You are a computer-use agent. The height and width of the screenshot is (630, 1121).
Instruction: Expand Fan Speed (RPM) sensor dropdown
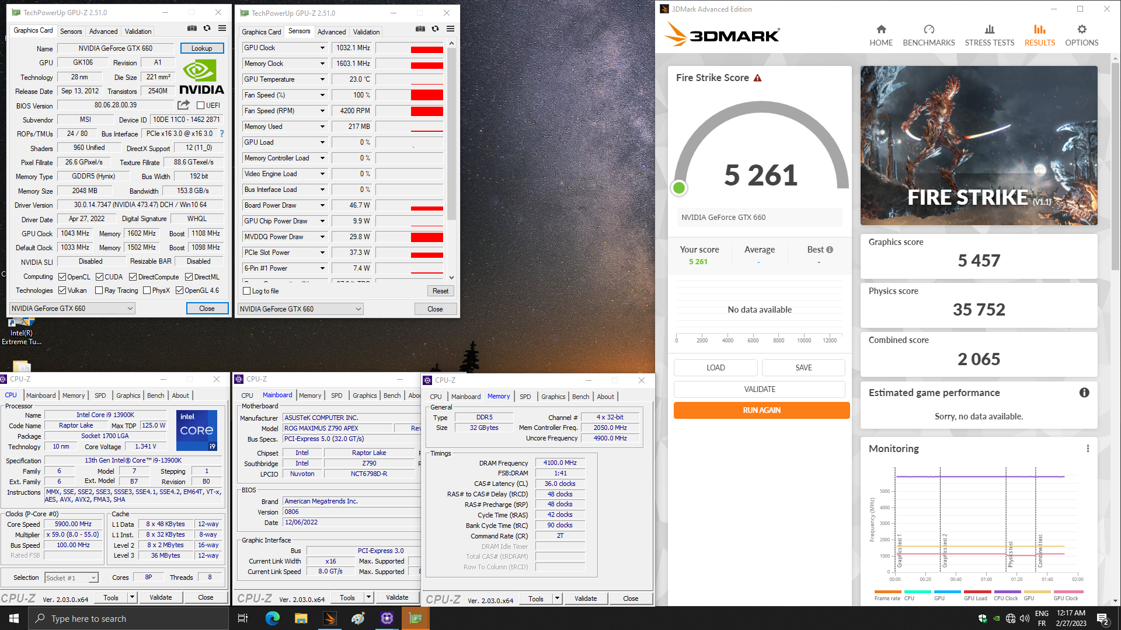click(x=322, y=111)
